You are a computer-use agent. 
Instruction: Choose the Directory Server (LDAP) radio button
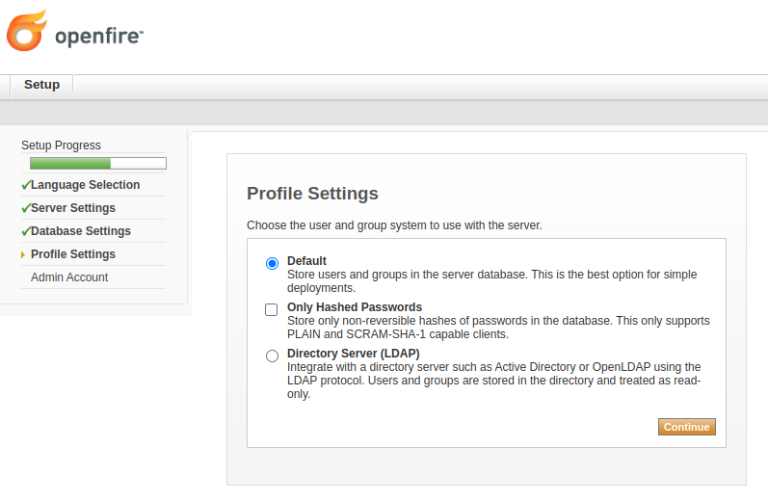[272, 356]
